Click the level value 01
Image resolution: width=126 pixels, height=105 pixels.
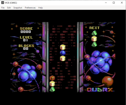click(25, 40)
